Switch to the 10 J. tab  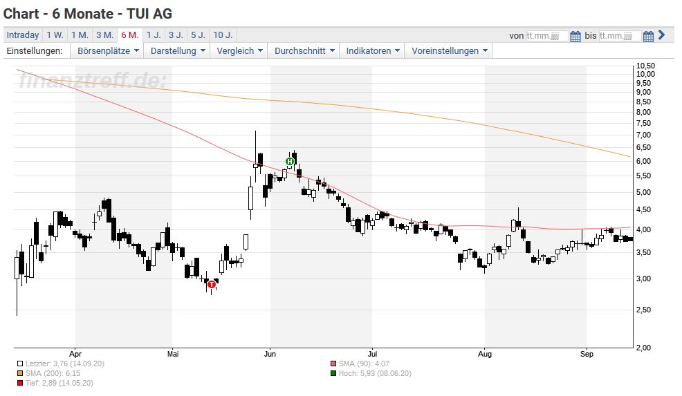point(223,35)
